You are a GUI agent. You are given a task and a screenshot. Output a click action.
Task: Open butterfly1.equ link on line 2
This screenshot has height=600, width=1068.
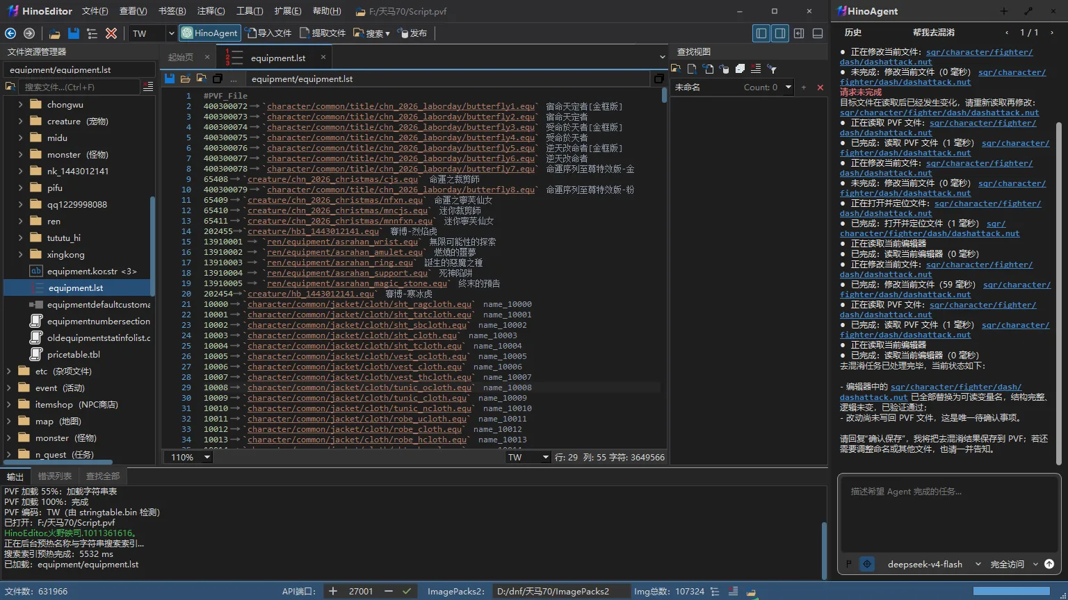401,106
